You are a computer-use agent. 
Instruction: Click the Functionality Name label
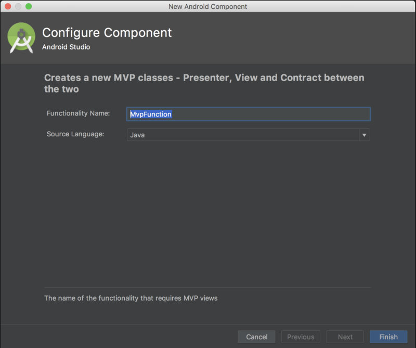pyautogui.click(x=78, y=113)
